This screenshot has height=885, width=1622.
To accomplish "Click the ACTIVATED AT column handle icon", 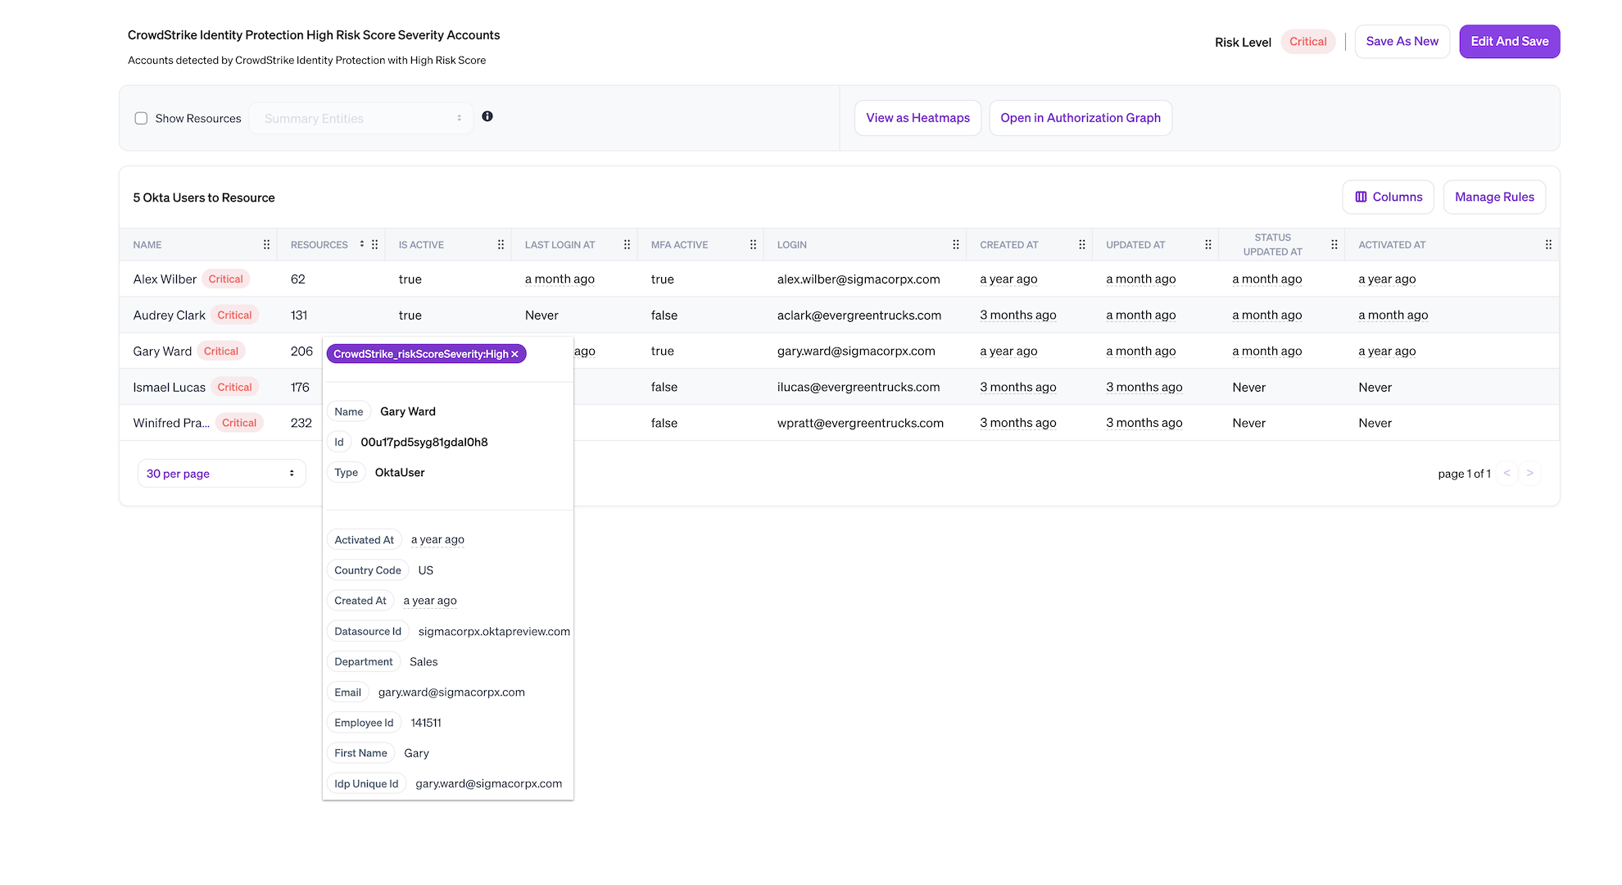I will [x=1548, y=245].
